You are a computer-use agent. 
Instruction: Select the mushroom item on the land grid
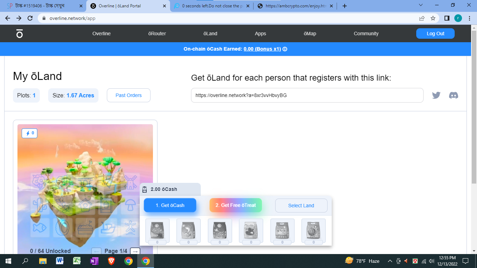point(130,204)
